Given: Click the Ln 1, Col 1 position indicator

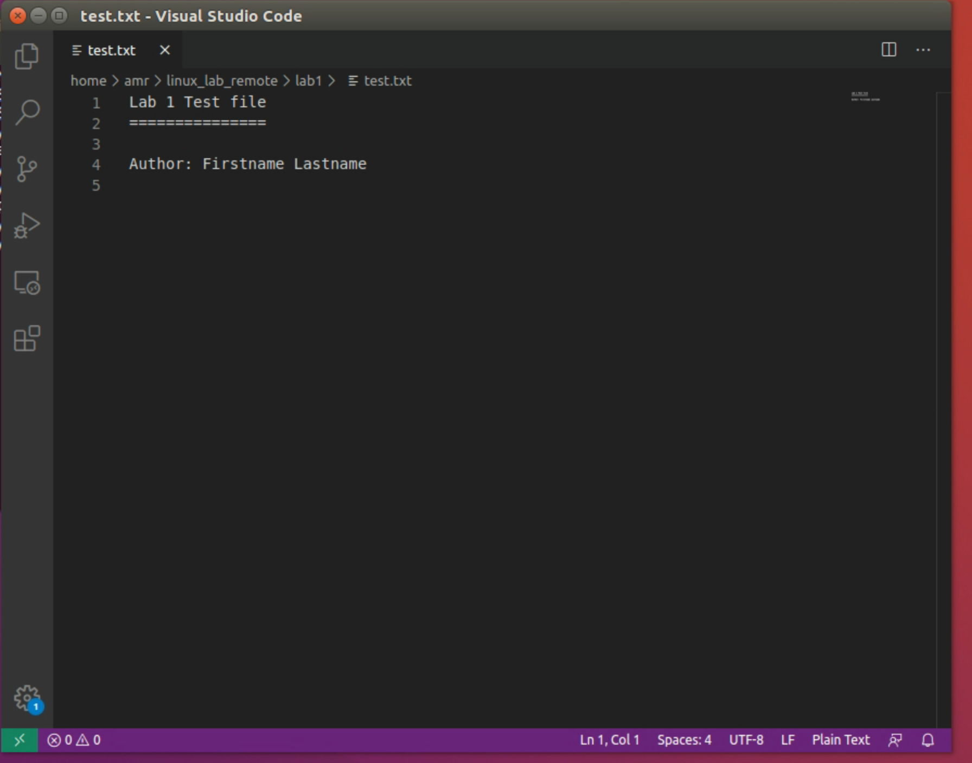Looking at the screenshot, I should [609, 740].
